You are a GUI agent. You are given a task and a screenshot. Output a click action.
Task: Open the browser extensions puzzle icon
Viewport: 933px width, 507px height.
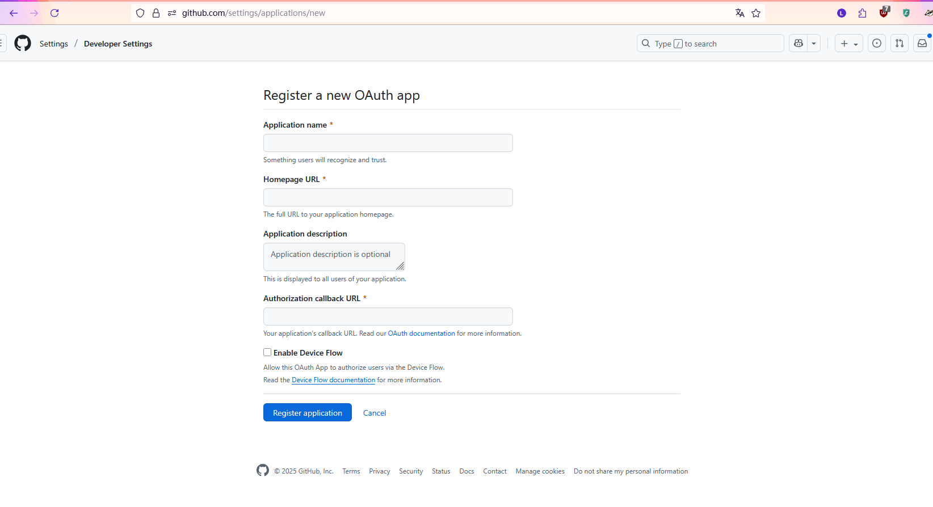863,13
